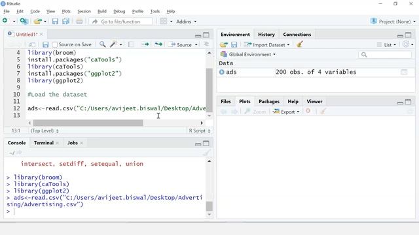Load workspace in Environment pane
Screen dimensions: 419x235
point(224,44)
